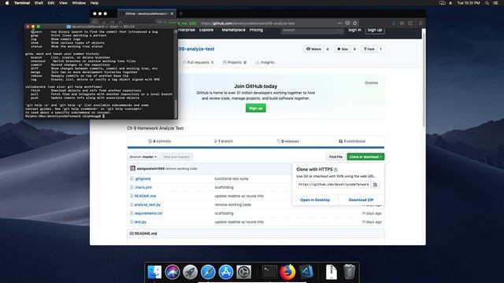This screenshot has width=504, height=283.
Task: Open the Window menu
Action: point(79,3)
